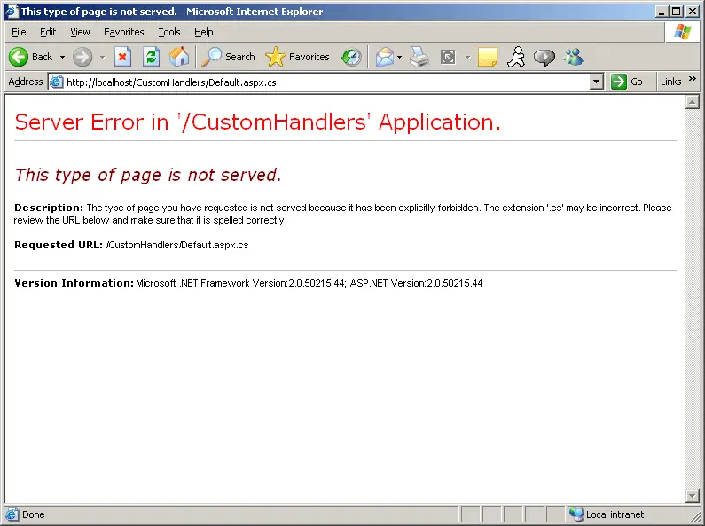This screenshot has height=526, width=705.
Task: Open the Back history dropdown arrow
Action: tap(62, 57)
